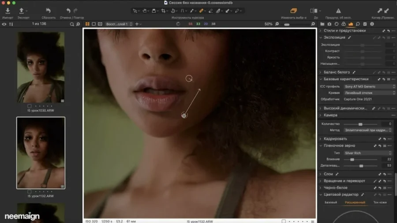Select the pan hand cursor tool
The height and width of the screenshot is (223, 397).
coord(144,11)
